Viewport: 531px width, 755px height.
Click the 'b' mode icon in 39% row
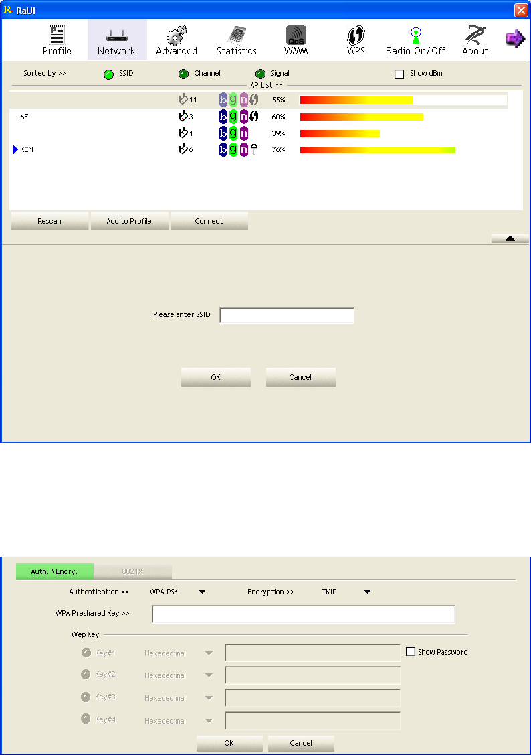coord(223,133)
